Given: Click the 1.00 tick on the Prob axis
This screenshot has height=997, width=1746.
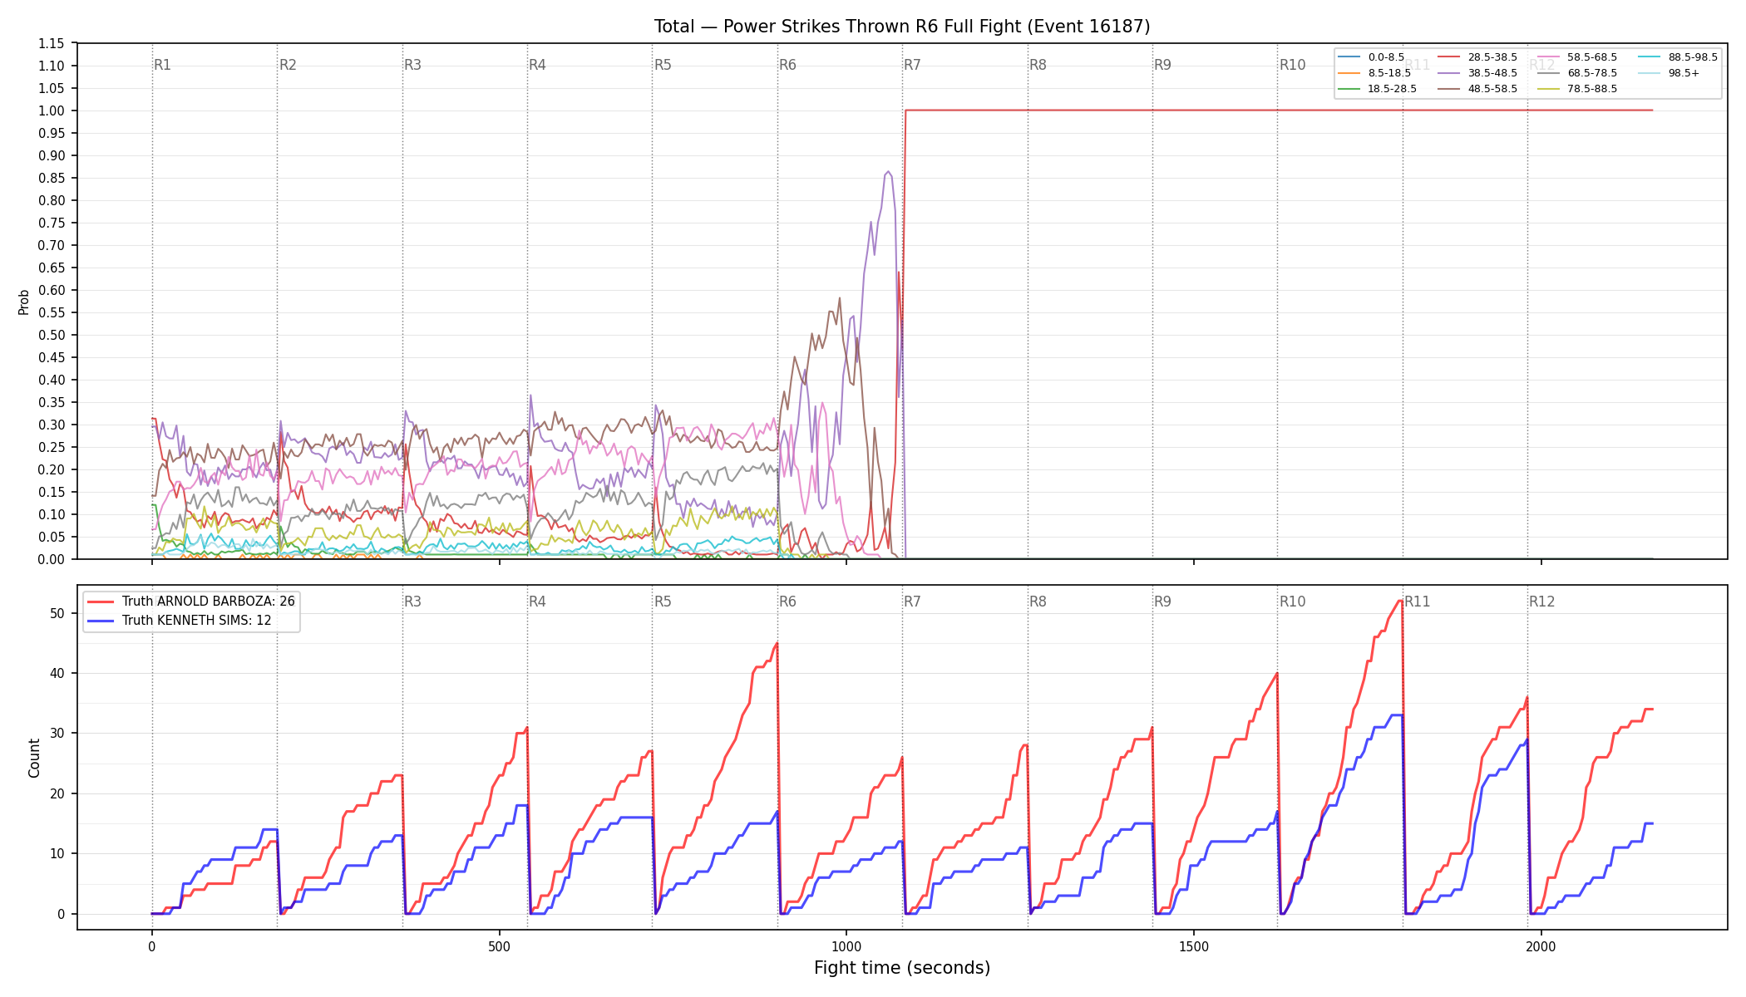Looking at the screenshot, I should [x=52, y=111].
